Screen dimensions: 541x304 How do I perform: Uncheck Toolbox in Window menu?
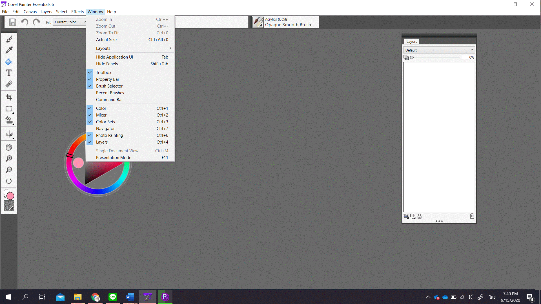pos(104,73)
